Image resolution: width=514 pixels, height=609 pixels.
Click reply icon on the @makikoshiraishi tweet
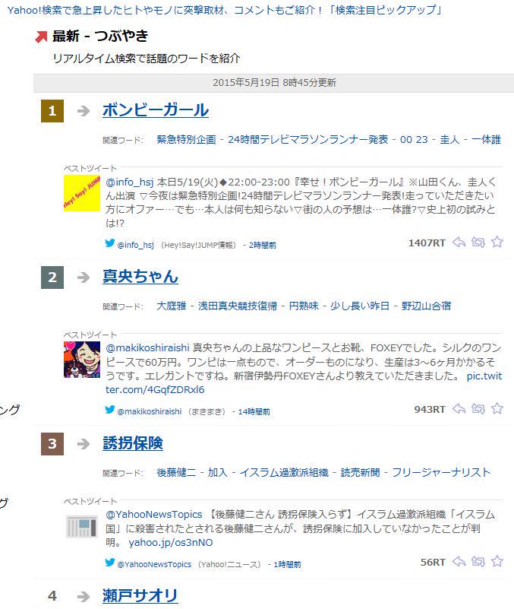click(459, 408)
